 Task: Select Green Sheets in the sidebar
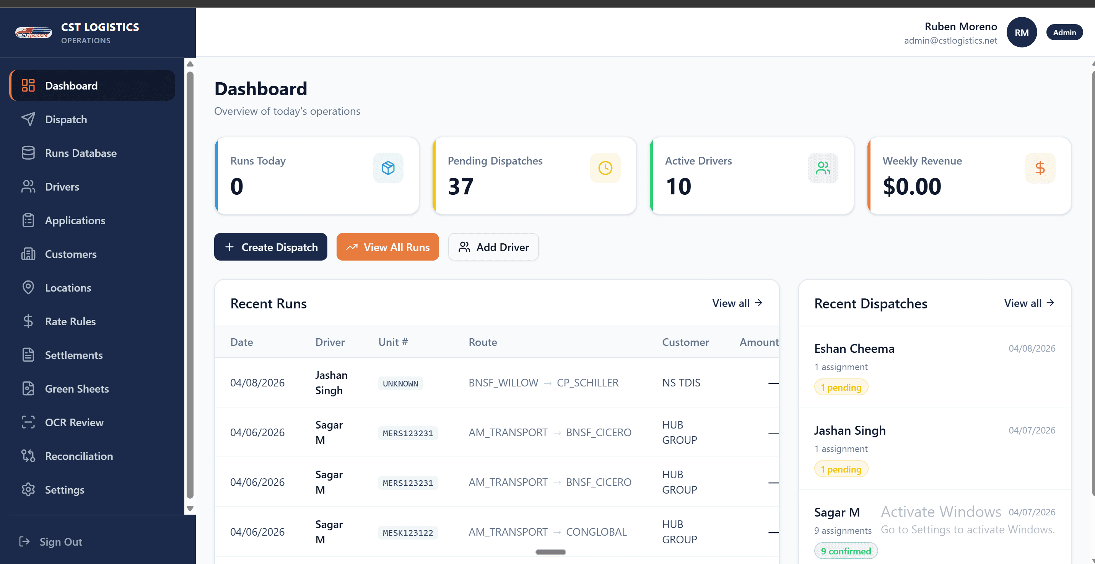pos(76,388)
